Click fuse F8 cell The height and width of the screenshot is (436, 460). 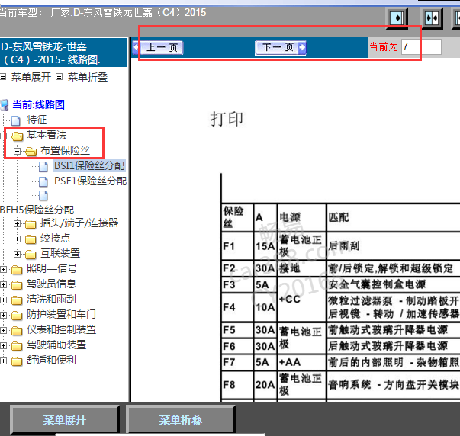point(237,384)
